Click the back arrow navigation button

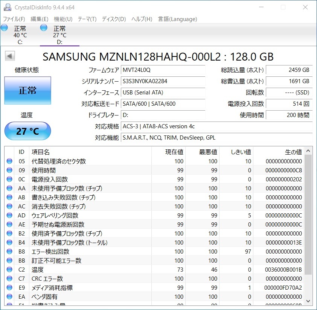pos(9,56)
